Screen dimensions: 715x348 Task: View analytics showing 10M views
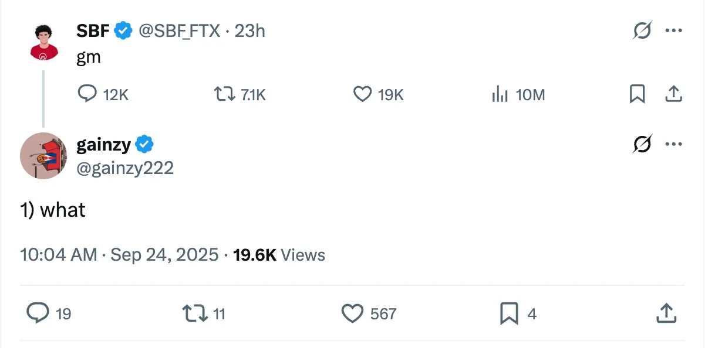518,94
